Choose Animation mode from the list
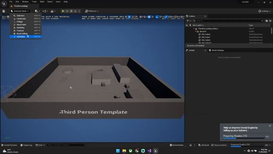 [26, 36]
